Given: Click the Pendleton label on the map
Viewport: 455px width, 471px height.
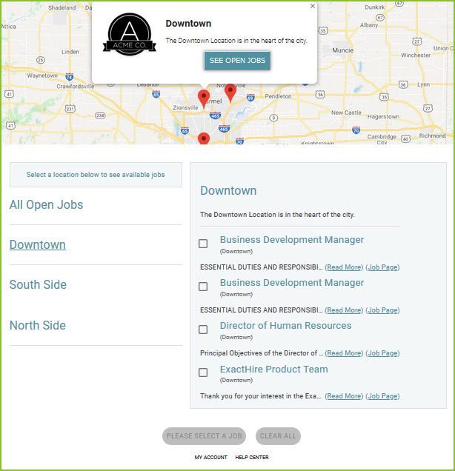Looking at the screenshot, I should 278,96.
